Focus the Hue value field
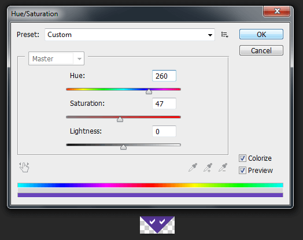Viewport: 303px width, 240px height. click(164, 76)
